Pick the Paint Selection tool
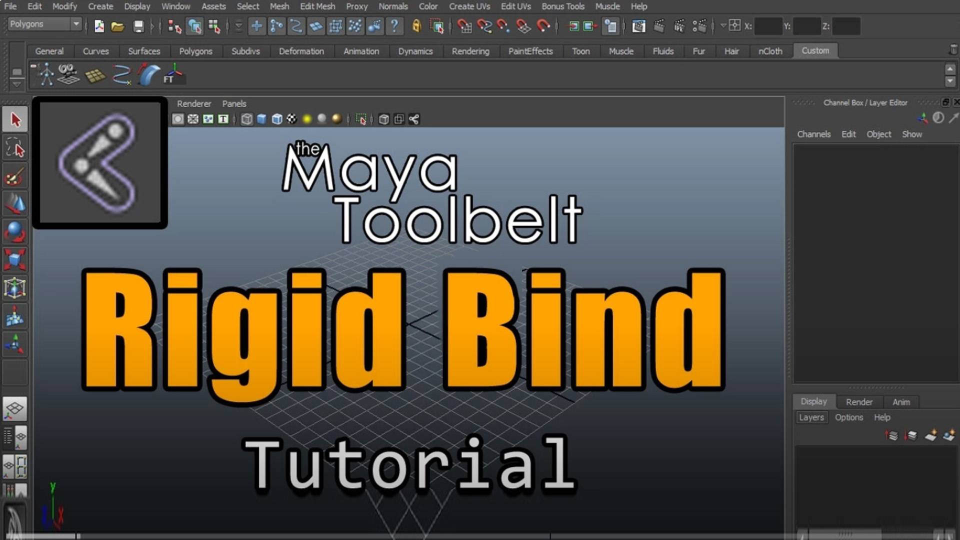The image size is (960, 540). point(15,176)
